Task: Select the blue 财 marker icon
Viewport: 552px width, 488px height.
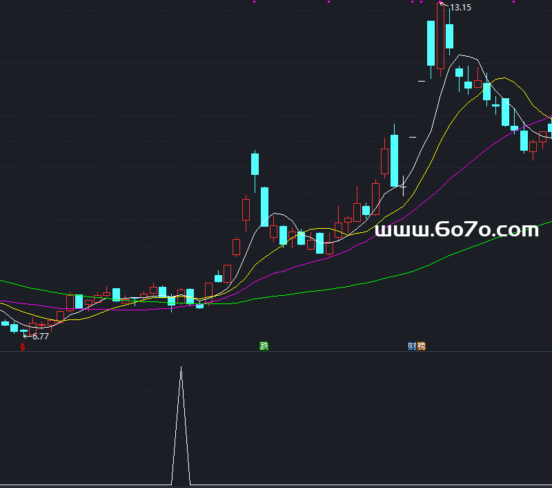Action: (x=412, y=346)
